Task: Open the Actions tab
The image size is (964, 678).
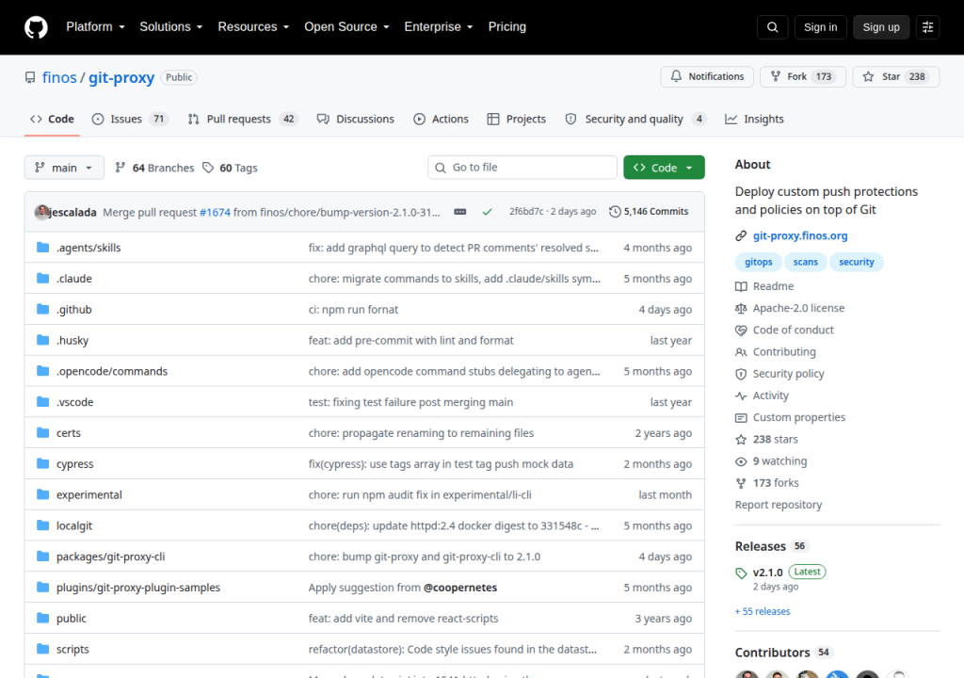Action: tap(441, 119)
